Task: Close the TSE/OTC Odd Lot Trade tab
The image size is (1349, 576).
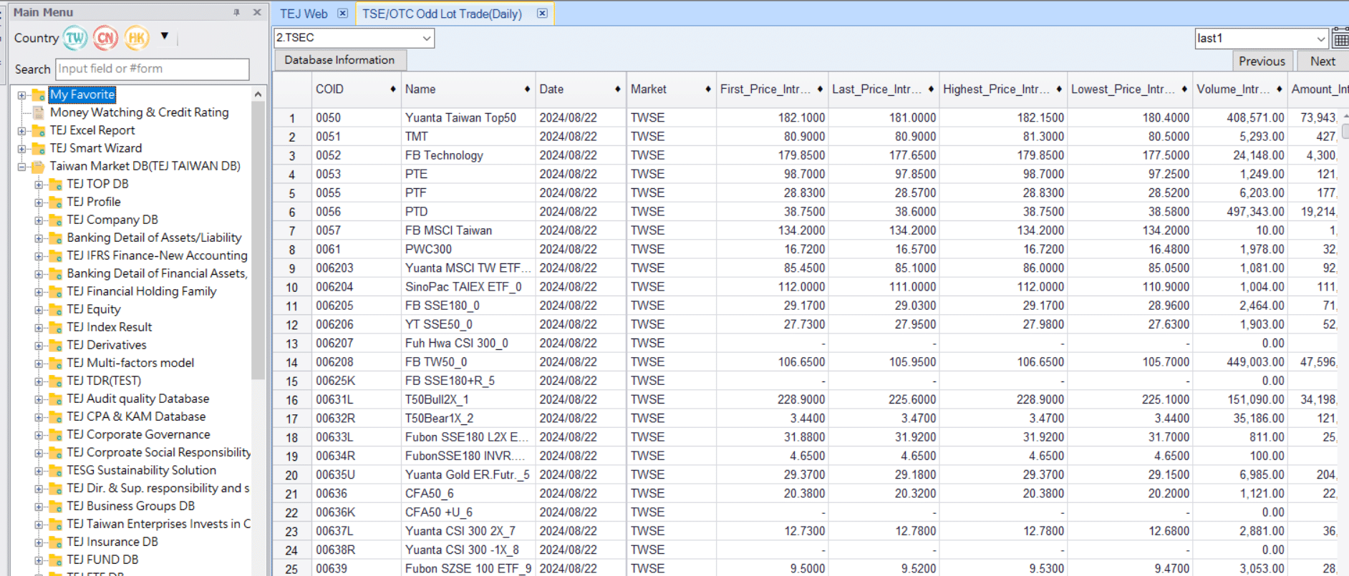Action: (x=542, y=14)
